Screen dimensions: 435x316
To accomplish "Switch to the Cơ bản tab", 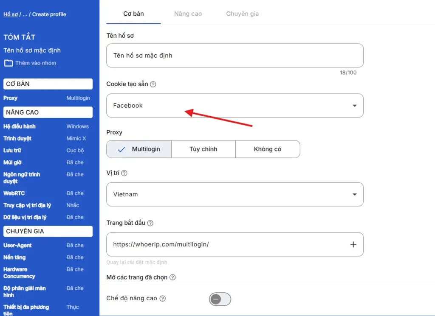I will click(133, 14).
